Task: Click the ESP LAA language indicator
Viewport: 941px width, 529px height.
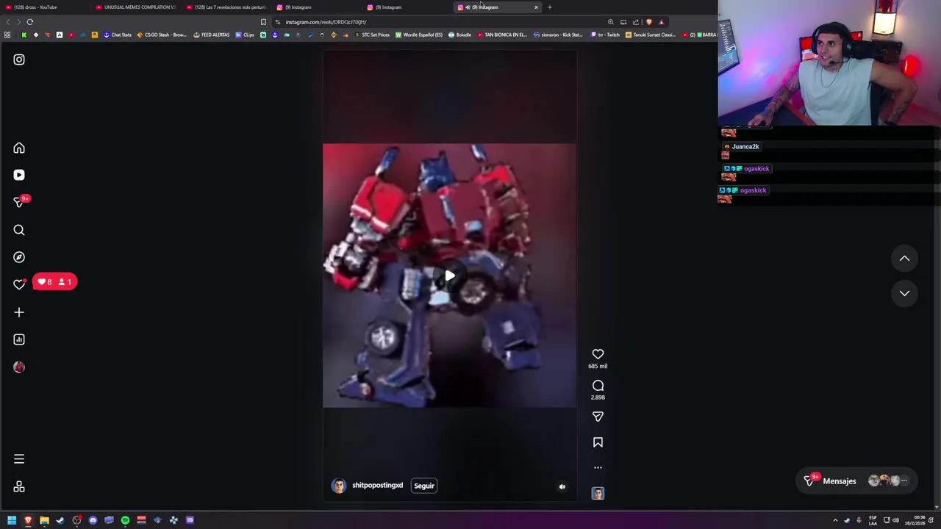Action: click(873, 520)
